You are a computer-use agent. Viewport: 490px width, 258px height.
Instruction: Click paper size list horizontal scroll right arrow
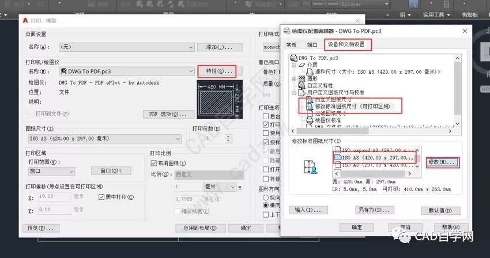click(410, 174)
